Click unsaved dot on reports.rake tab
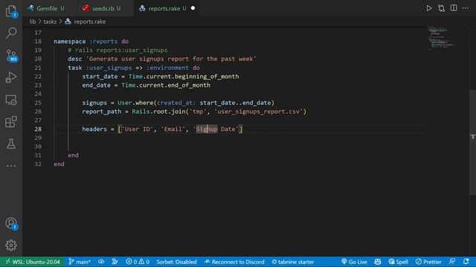 (x=193, y=8)
